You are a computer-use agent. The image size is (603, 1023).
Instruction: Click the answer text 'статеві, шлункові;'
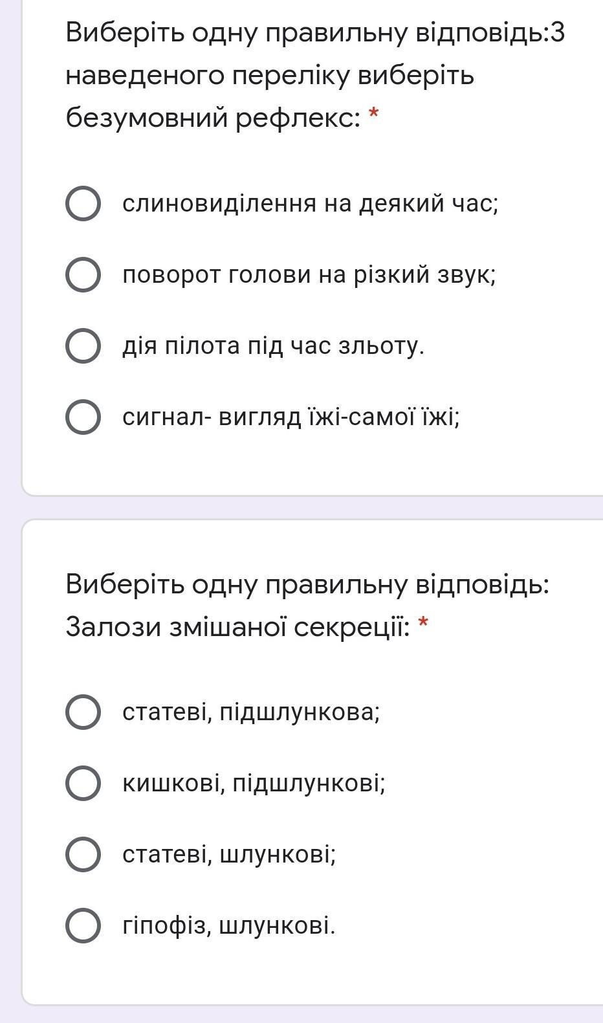[x=229, y=854]
